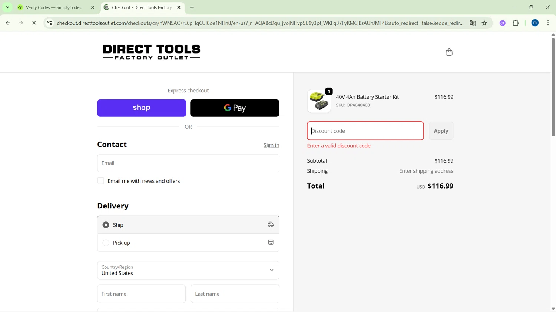Screen dimensions: 556x312
Task: Bookmark this page with star icon
Action: 484,23
